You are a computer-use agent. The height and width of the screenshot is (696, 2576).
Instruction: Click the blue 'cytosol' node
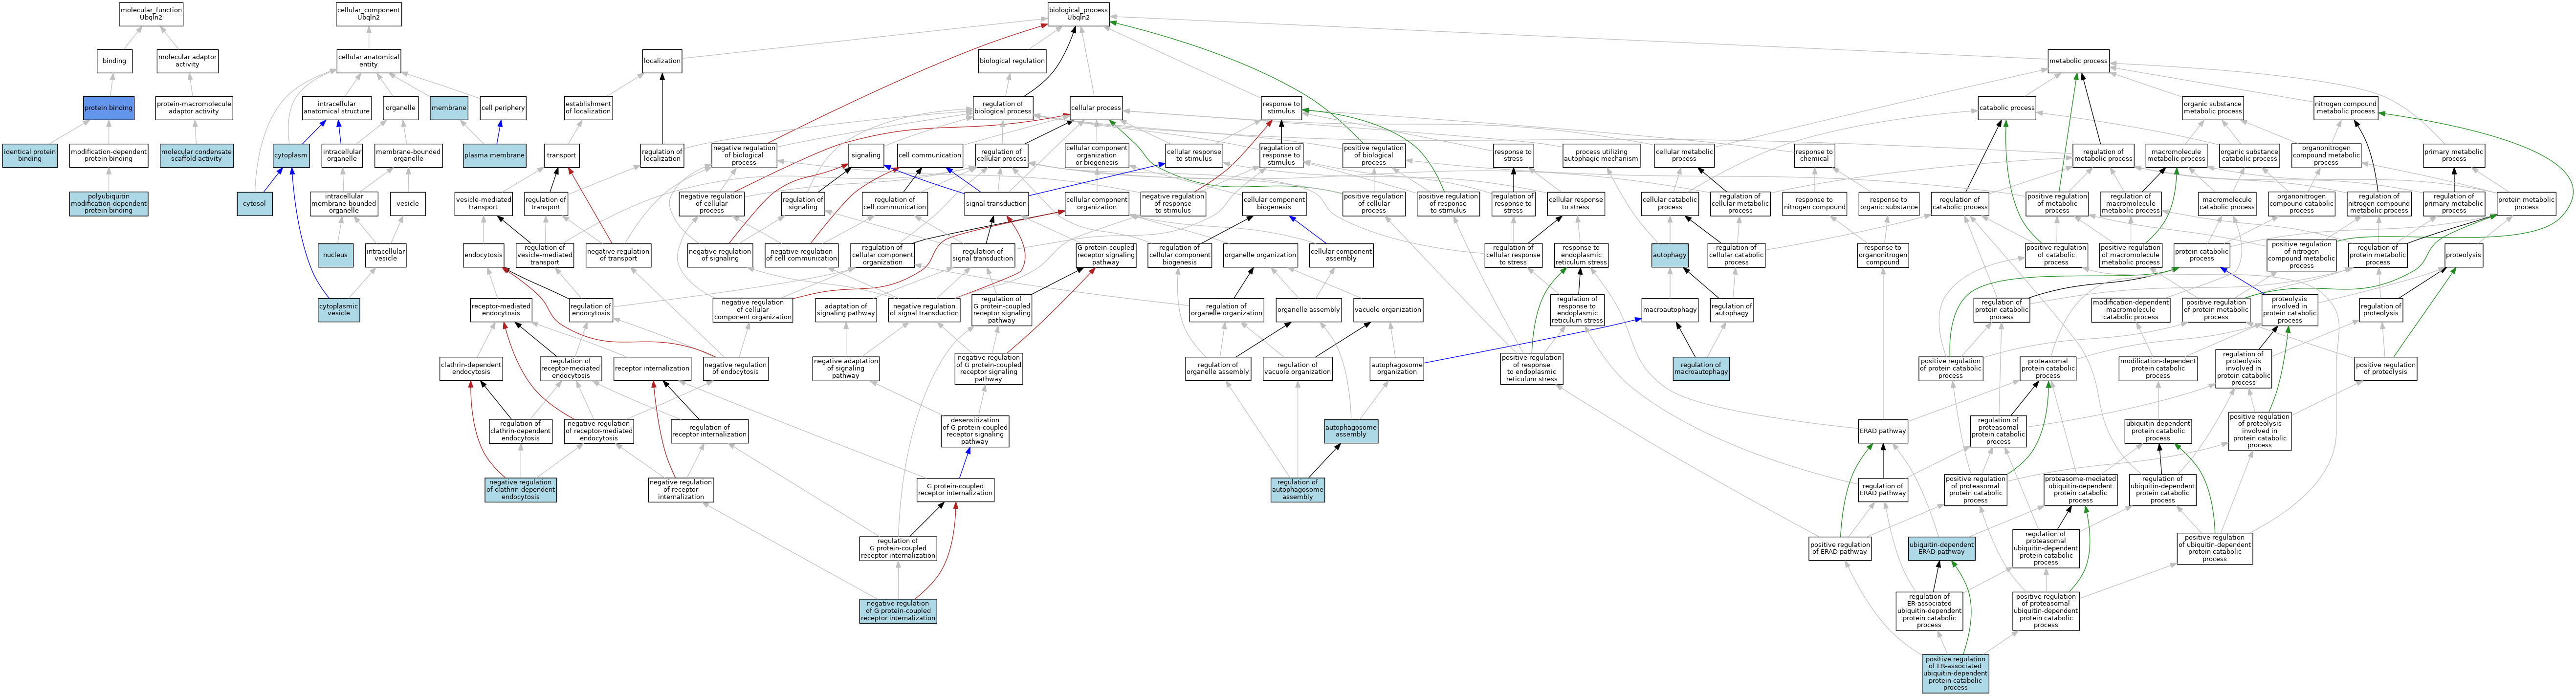255,203
